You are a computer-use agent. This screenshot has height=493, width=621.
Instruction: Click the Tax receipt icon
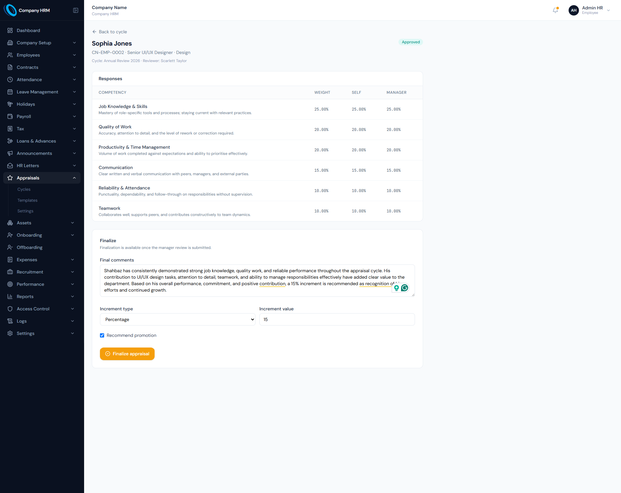pos(10,129)
